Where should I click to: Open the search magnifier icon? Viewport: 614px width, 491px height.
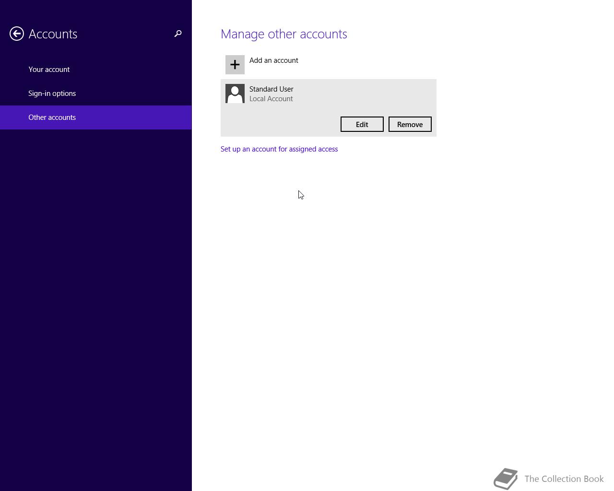(178, 34)
